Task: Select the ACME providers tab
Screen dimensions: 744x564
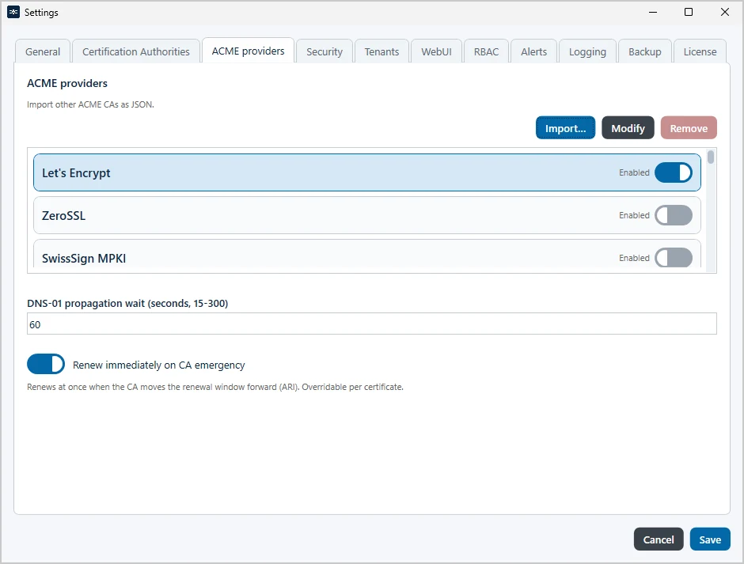Action: click(249, 51)
